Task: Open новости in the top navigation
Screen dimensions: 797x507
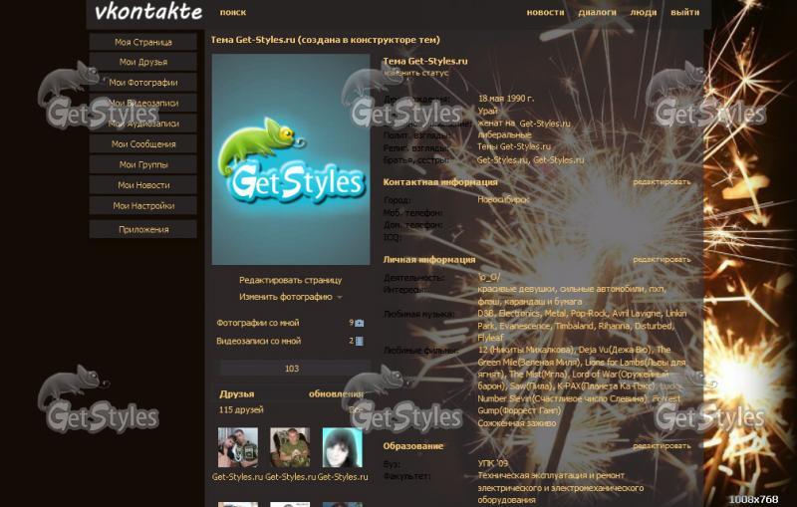Action: pos(545,13)
